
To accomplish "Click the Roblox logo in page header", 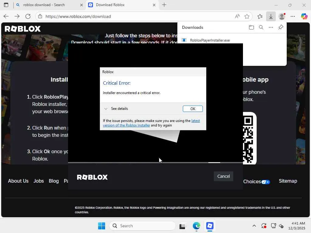I will [22, 29].
